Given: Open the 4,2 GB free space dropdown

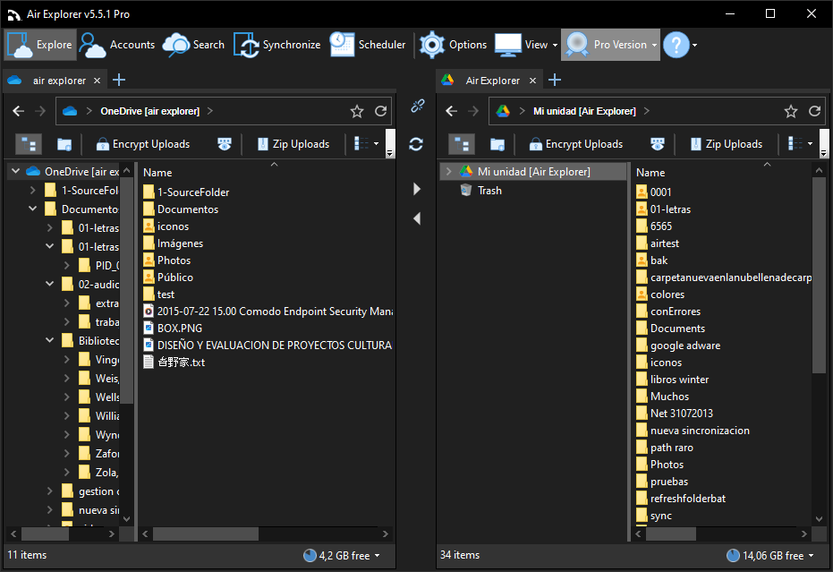Looking at the screenshot, I should (x=342, y=556).
